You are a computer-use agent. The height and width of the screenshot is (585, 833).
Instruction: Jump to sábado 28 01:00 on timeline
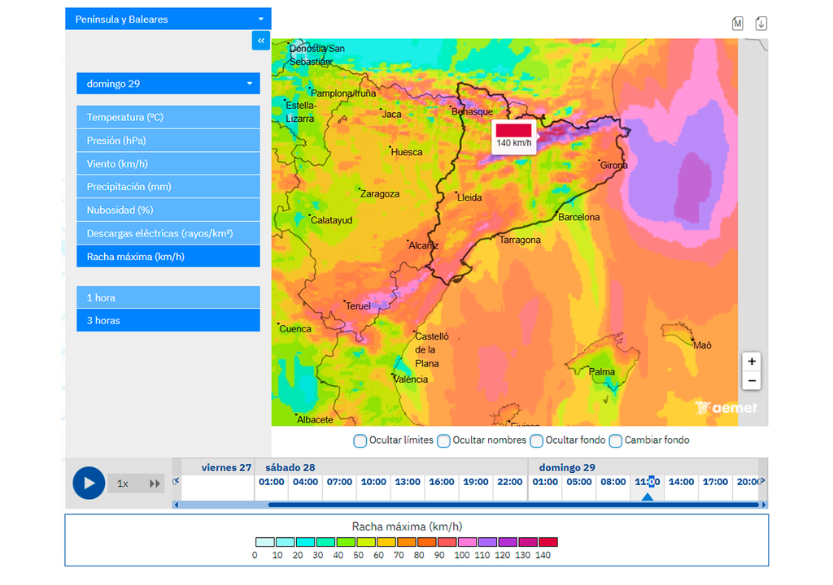pyautogui.click(x=272, y=482)
